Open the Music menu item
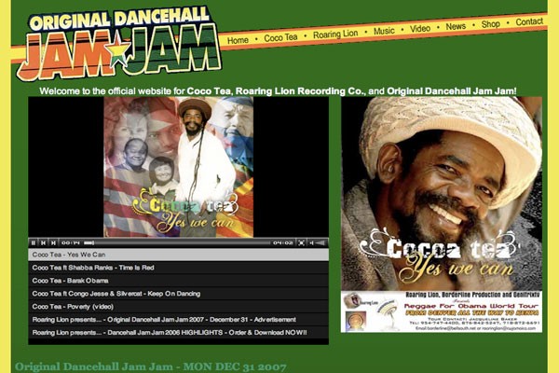Screen dimensions: 559x373 (x=384, y=31)
